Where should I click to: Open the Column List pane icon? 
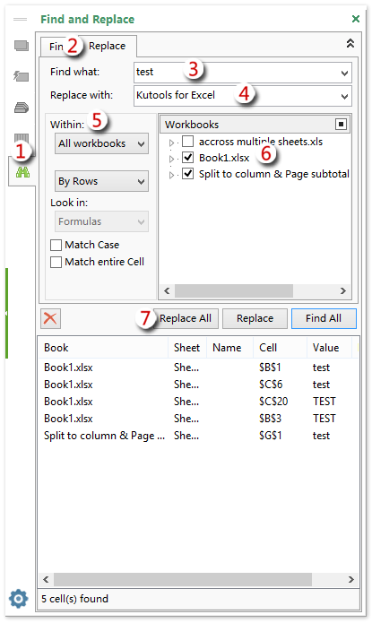click(x=22, y=137)
